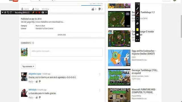
Task: Open the three-dot menu on Alejandra Lopez's comment
Action: point(100,74)
